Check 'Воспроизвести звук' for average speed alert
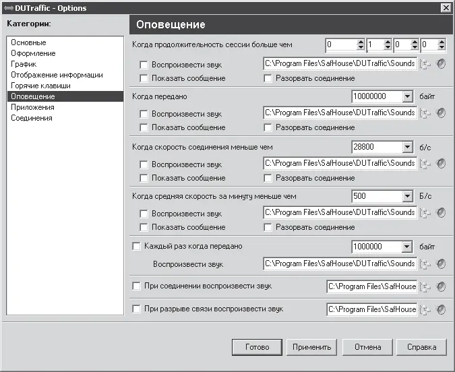The width and height of the screenshot is (455, 372). tap(144, 214)
